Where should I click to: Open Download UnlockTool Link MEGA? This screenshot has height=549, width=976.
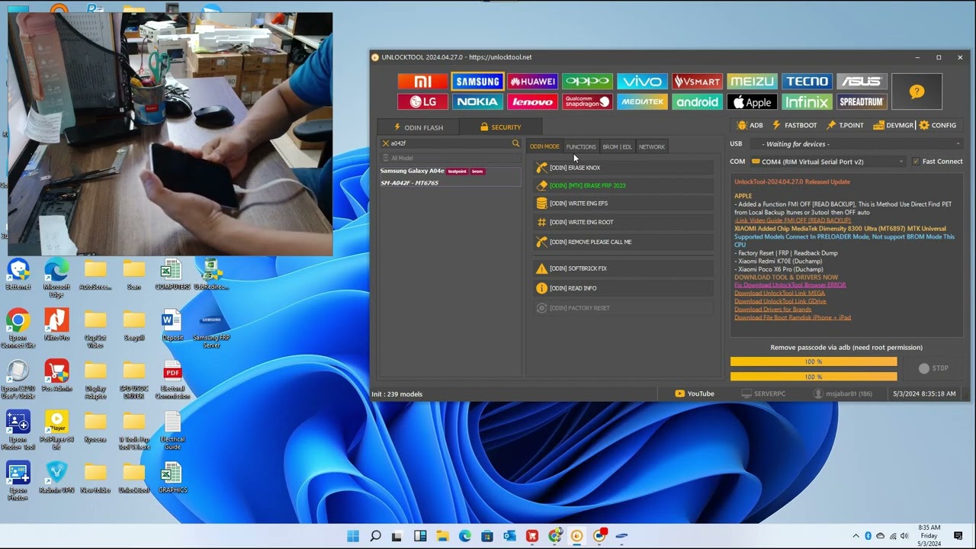(779, 294)
